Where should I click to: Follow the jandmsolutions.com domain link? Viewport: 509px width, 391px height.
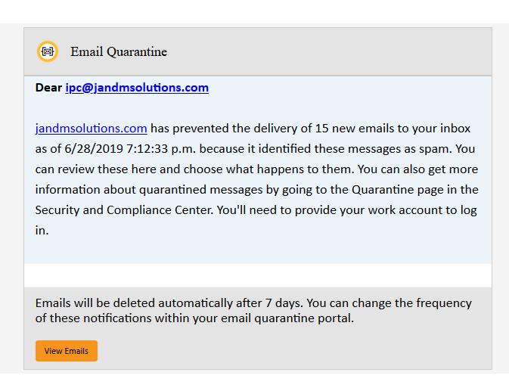91,128
